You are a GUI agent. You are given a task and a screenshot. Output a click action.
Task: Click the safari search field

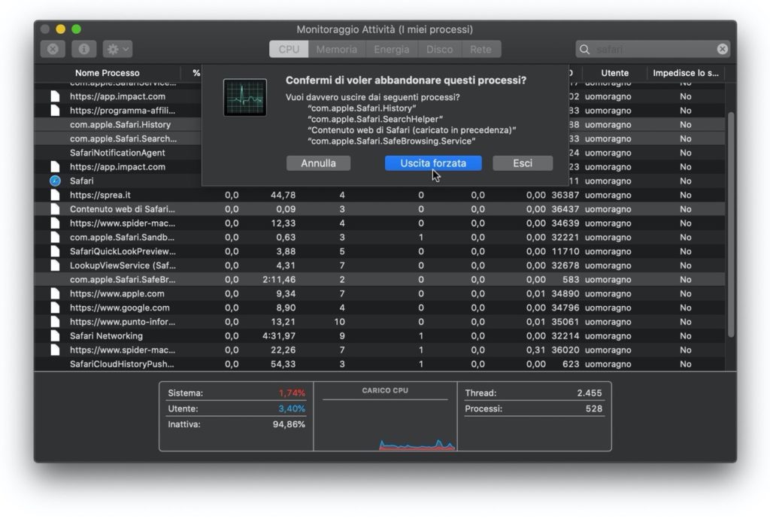(x=653, y=49)
